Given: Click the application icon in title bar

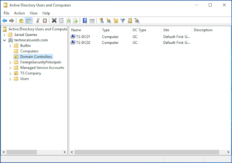Looking at the screenshot, I should [5, 5].
